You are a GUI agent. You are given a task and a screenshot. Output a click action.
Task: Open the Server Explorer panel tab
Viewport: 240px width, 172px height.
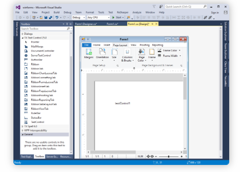point(52,157)
